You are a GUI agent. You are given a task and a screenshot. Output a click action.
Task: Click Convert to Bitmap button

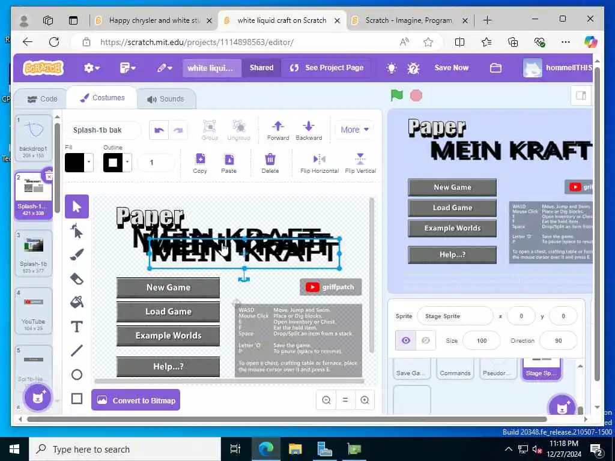(x=136, y=400)
